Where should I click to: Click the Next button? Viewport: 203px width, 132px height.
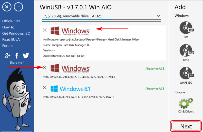(186, 126)
